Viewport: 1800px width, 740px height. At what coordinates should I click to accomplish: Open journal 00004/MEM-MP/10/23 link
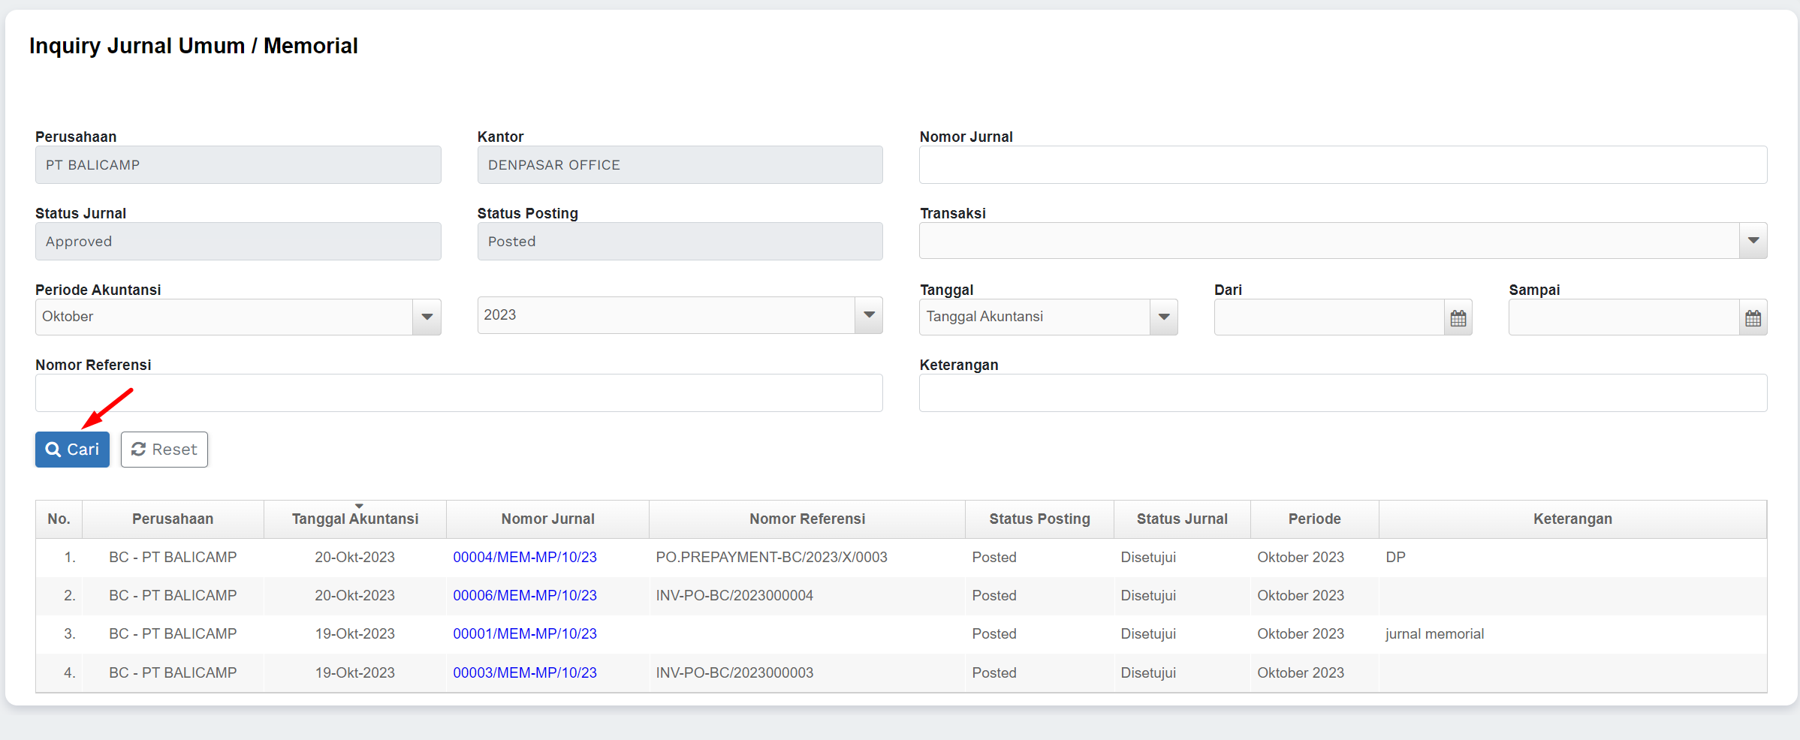click(x=524, y=558)
